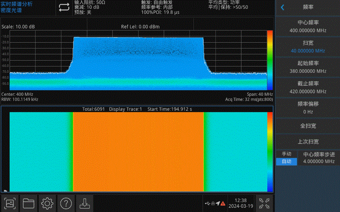Click the 截止频率 420 MHz field
The image size is (340, 212).
pos(308,87)
